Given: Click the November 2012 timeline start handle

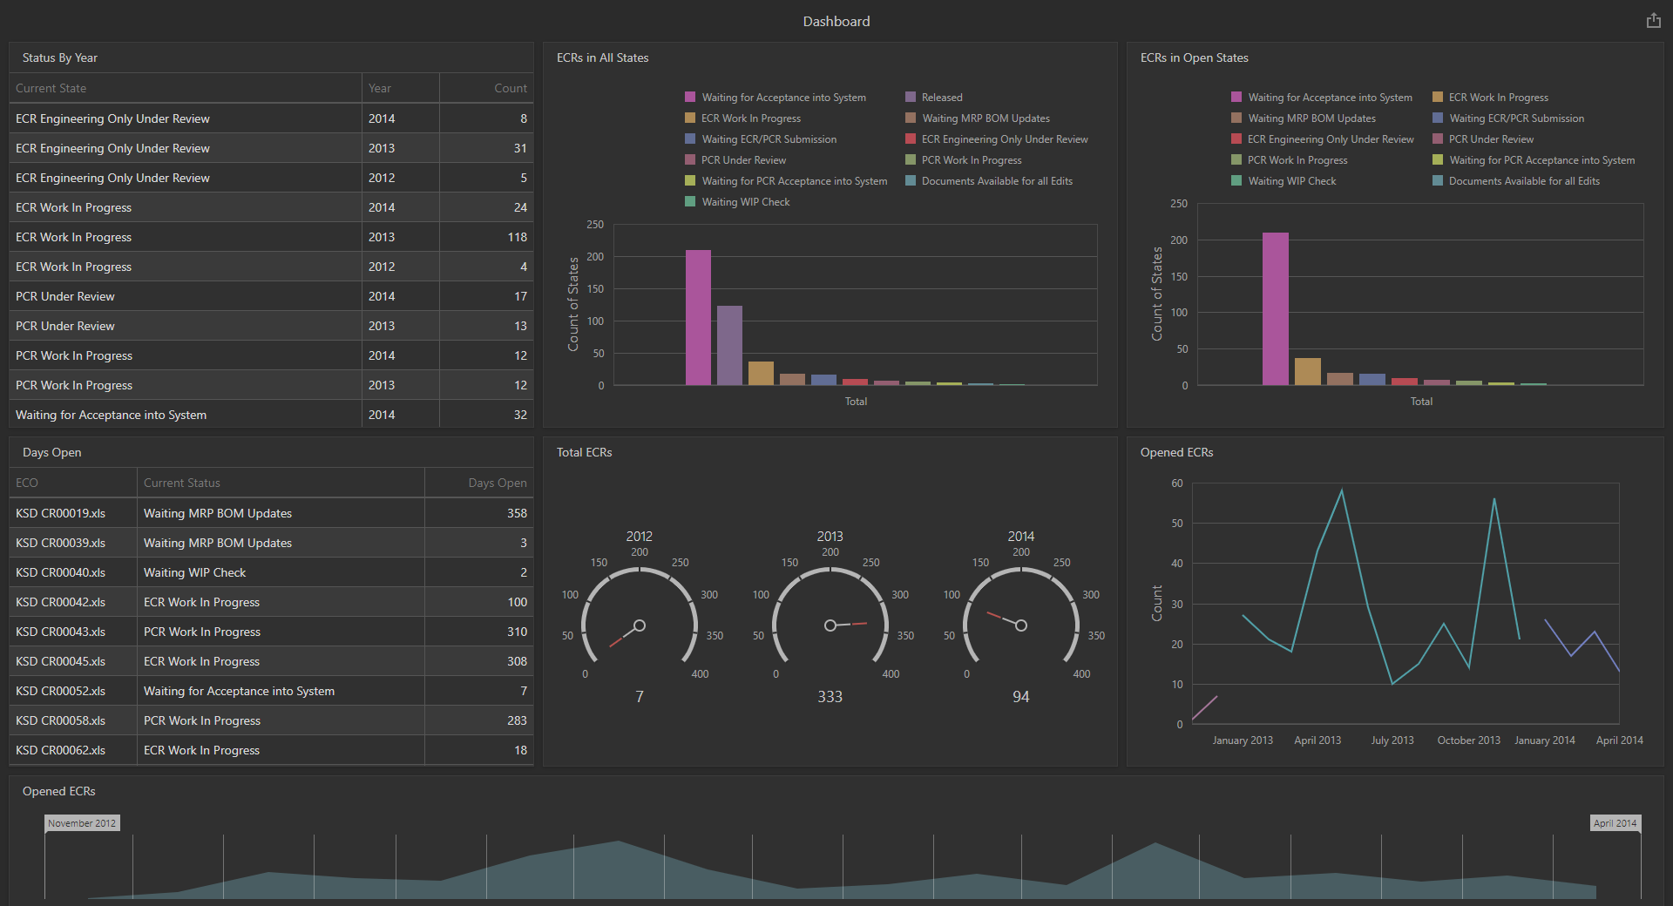Looking at the screenshot, I should 82,823.
